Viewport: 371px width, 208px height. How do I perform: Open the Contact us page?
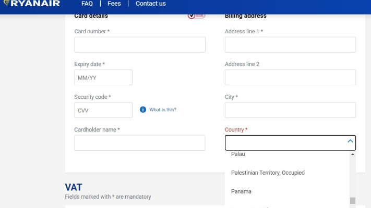[151, 4]
